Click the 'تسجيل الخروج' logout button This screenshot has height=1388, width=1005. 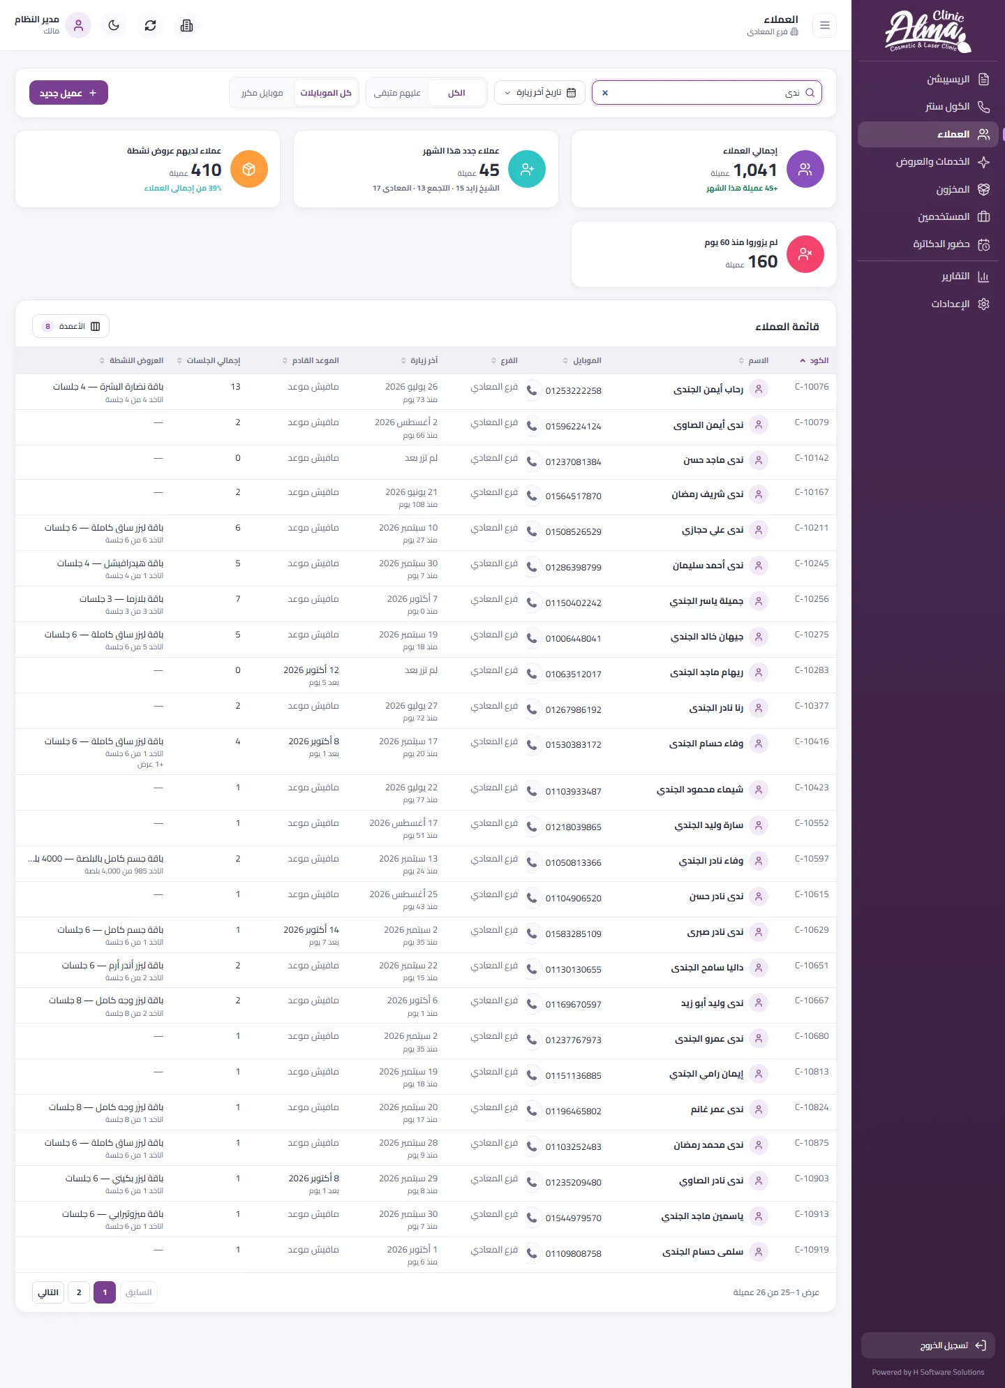928,1345
